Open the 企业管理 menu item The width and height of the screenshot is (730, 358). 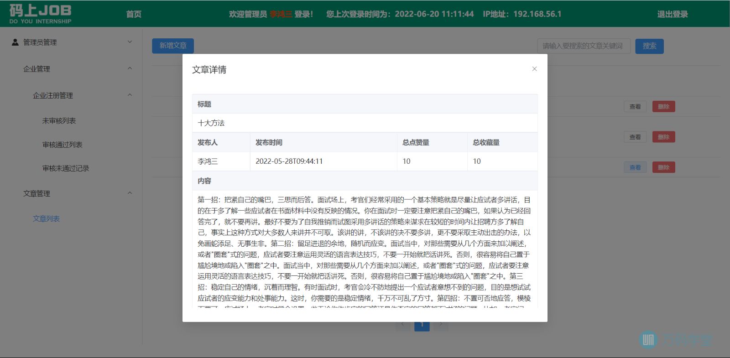36,69
